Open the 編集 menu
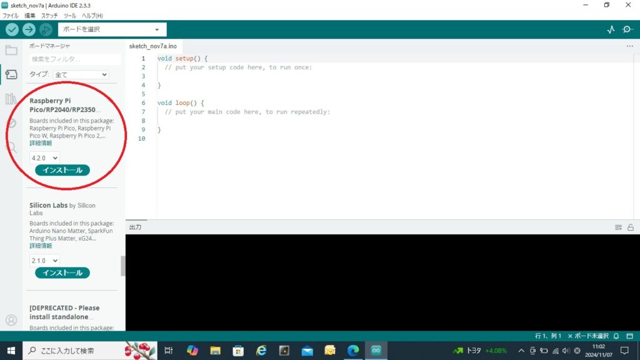Viewport: 640px width, 360px height. 30,16
